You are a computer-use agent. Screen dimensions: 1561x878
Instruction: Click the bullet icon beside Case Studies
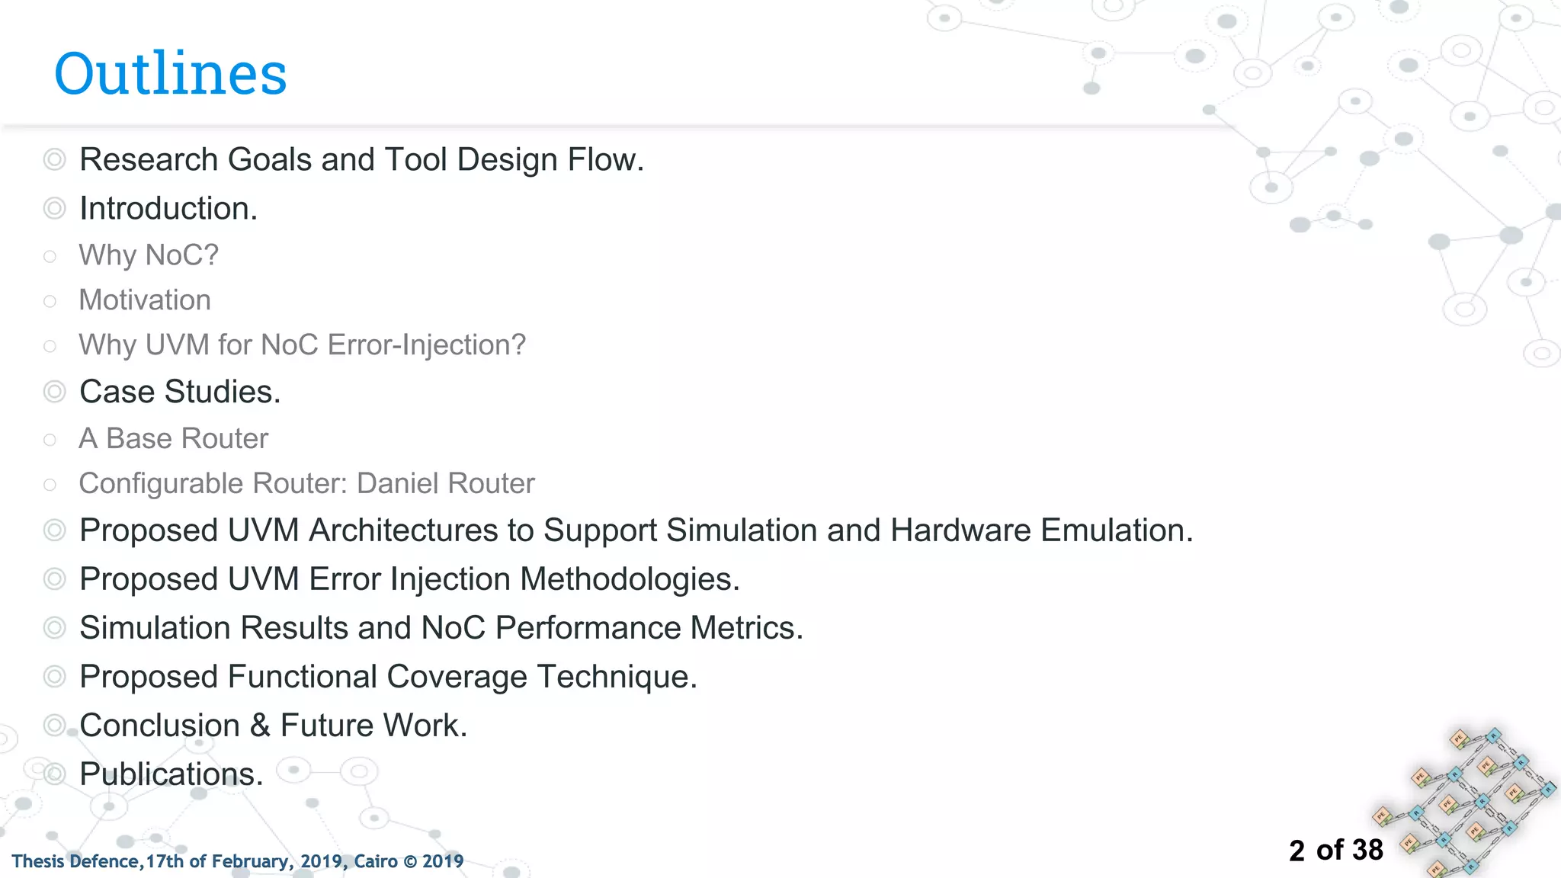[54, 392]
